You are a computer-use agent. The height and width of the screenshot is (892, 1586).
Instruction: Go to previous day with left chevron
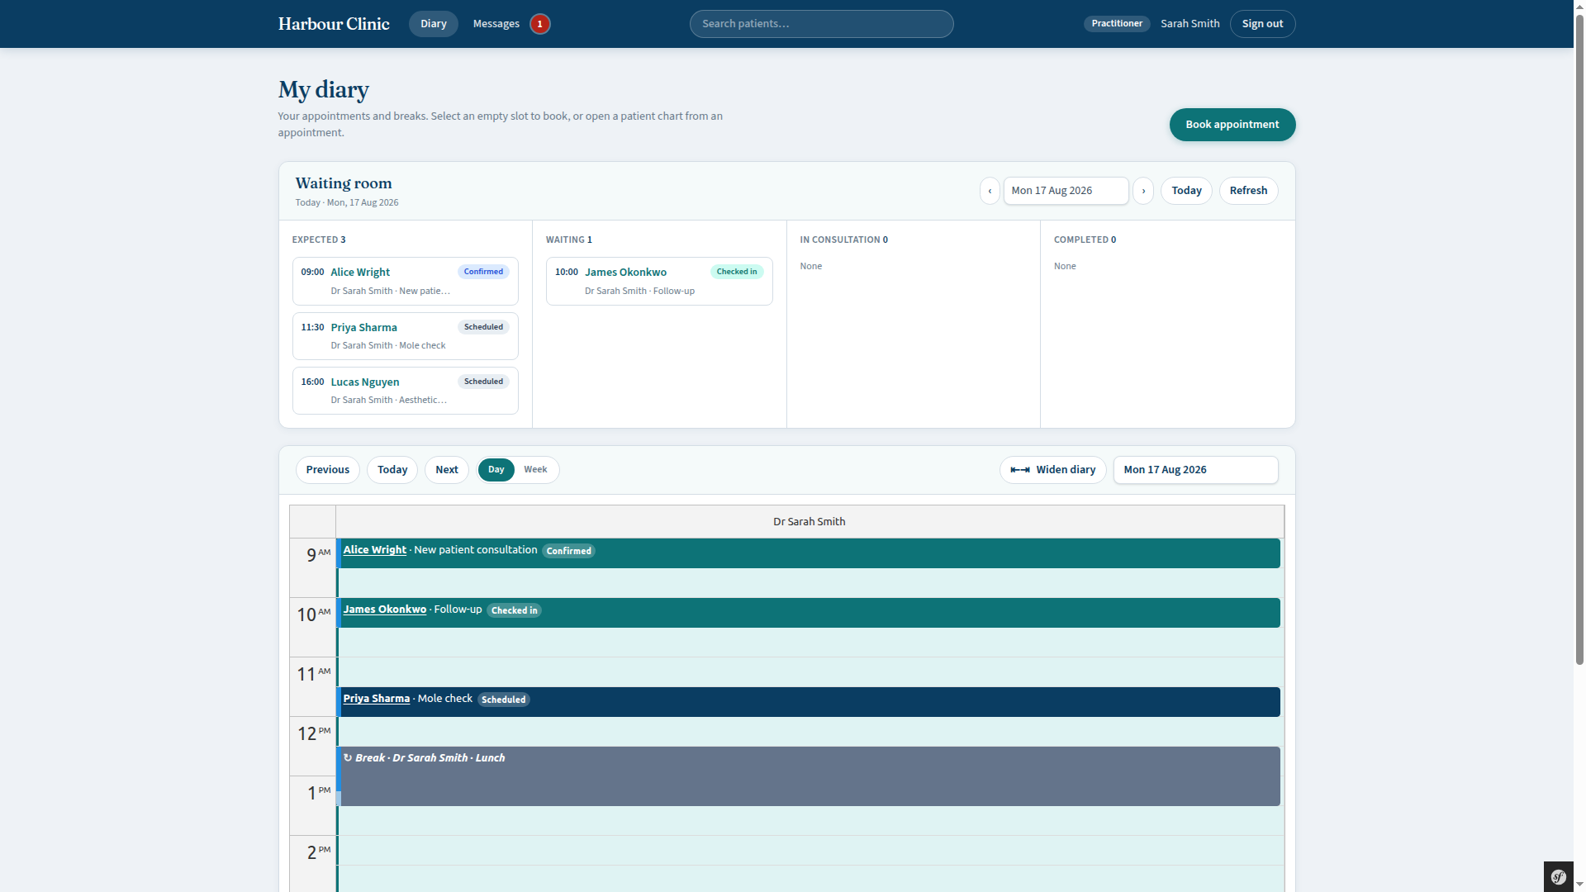990,191
